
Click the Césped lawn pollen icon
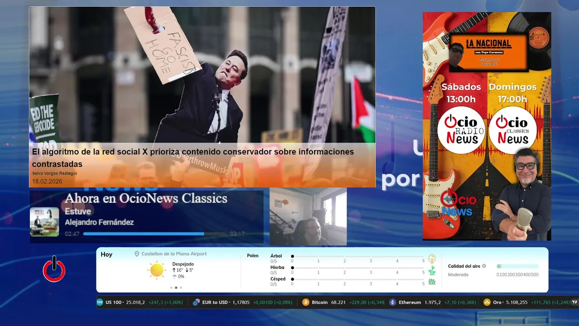(x=432, y=282)
